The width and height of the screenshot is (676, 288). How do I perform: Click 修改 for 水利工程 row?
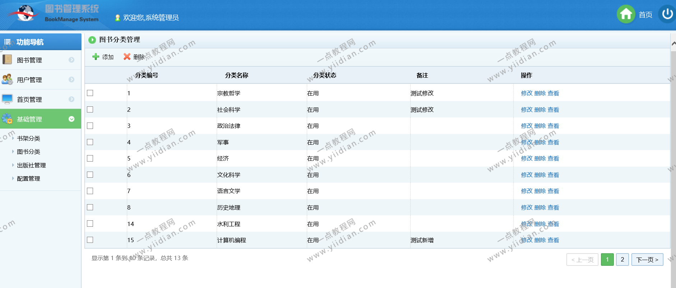click(527, 224)
